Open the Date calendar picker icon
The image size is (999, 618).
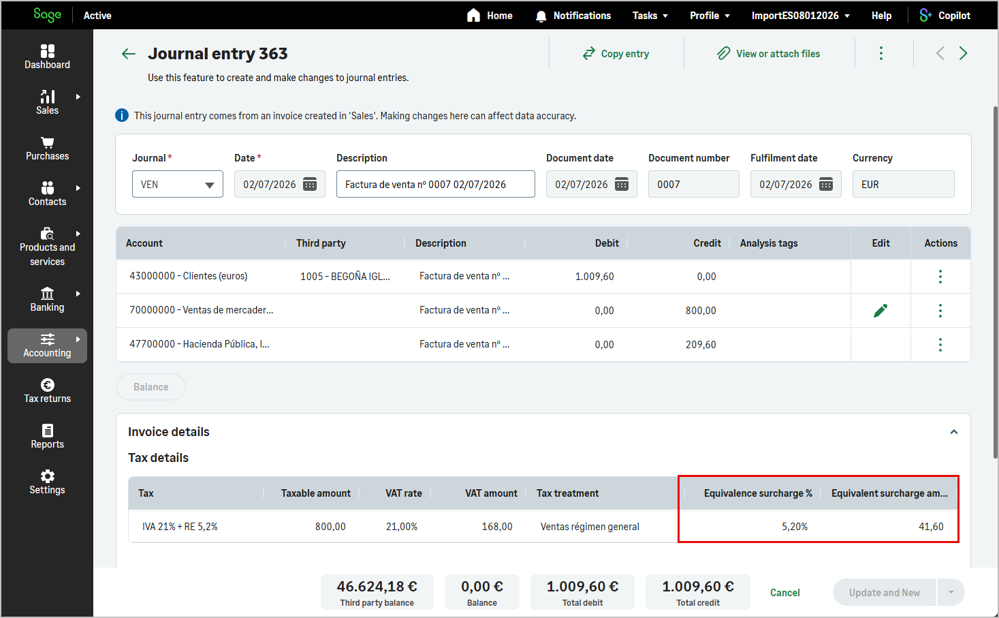coord(310,184)
